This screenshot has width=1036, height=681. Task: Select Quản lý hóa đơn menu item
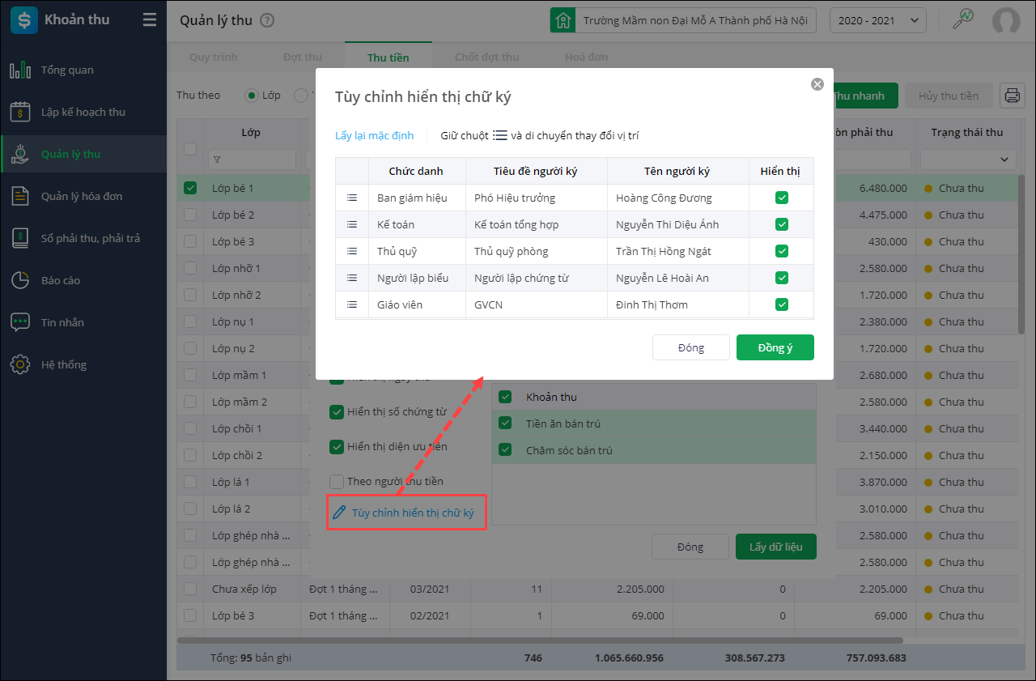coord(82,197)
